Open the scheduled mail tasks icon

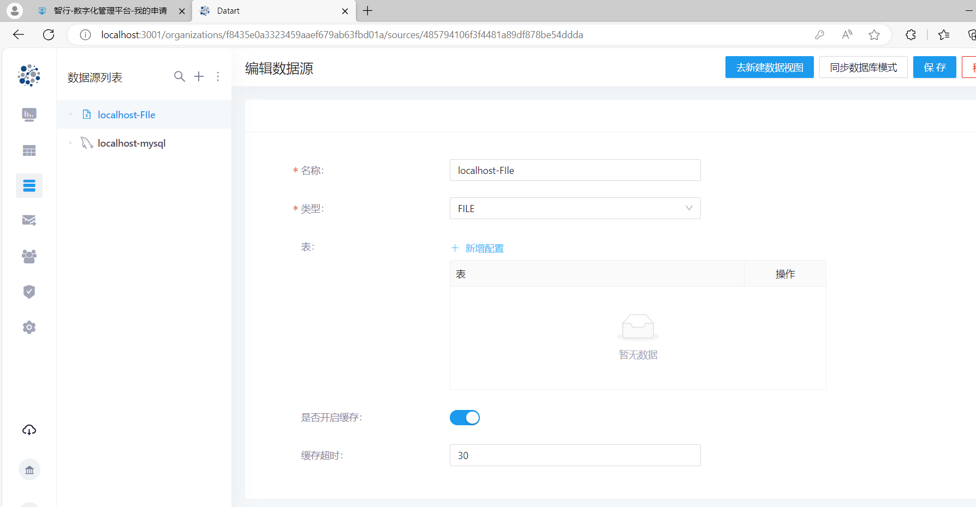(x=29, y=220)
